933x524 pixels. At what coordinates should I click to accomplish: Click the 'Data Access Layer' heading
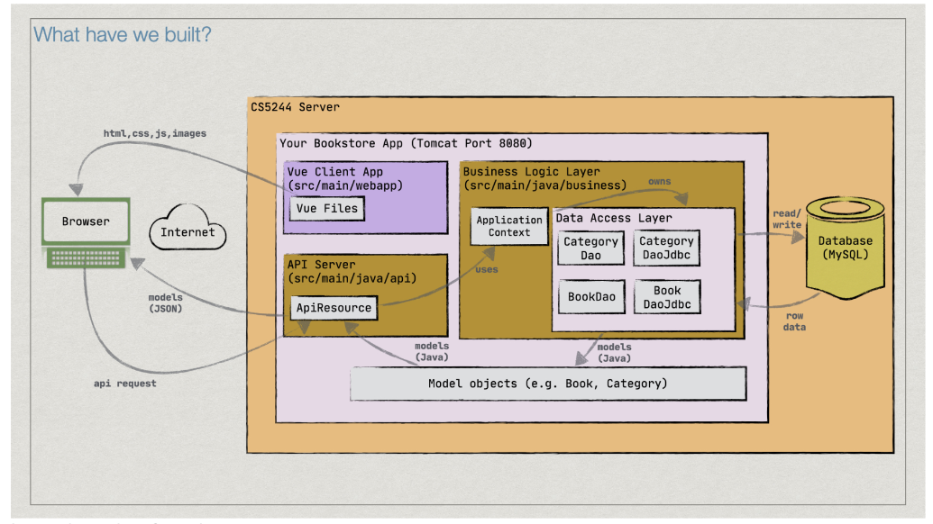coord(614,218)
